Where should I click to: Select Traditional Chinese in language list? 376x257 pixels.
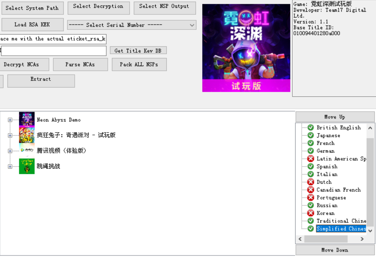click(x=341, y=221)
